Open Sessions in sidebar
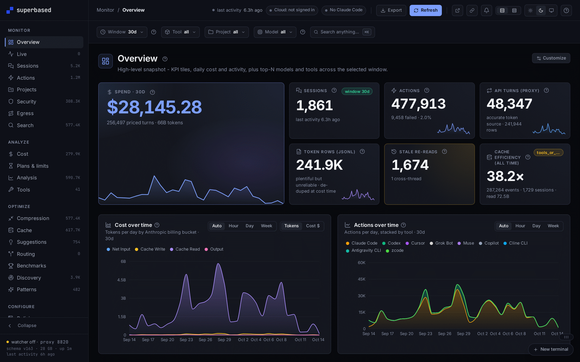The height and width of the screenshot is (362, 580). [44, 66]
